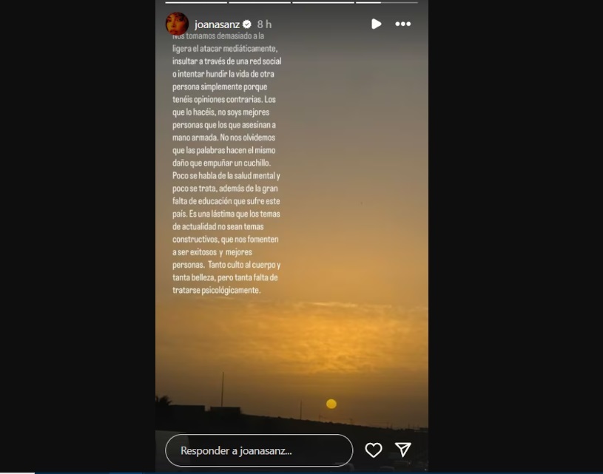Click the palm tree silhouette in story

163,400
